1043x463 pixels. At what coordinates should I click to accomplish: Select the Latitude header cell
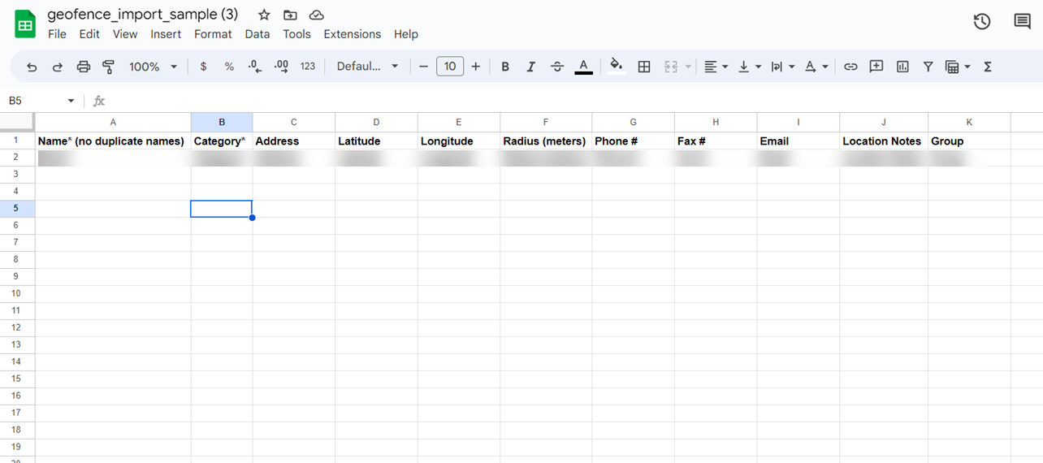pyautogui.click(x=376, y=141)
